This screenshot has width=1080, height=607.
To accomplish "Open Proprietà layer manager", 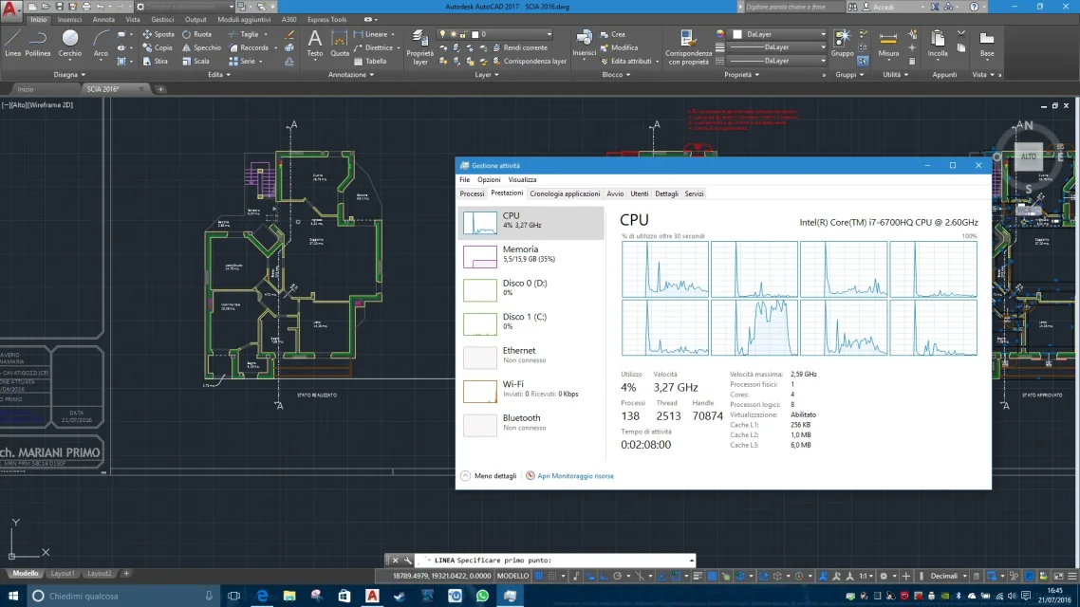I will [420, 46].
